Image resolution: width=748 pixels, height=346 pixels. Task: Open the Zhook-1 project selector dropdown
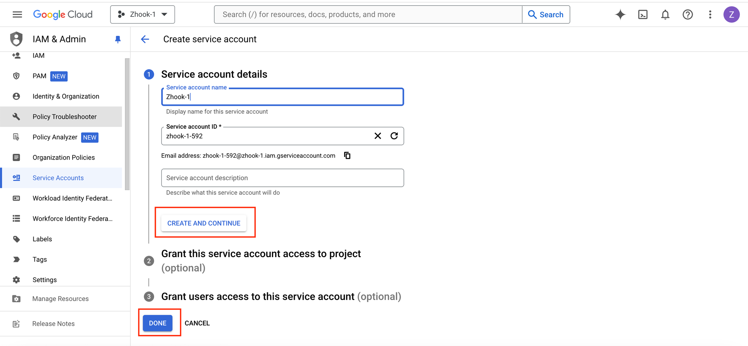pos(142,15)
